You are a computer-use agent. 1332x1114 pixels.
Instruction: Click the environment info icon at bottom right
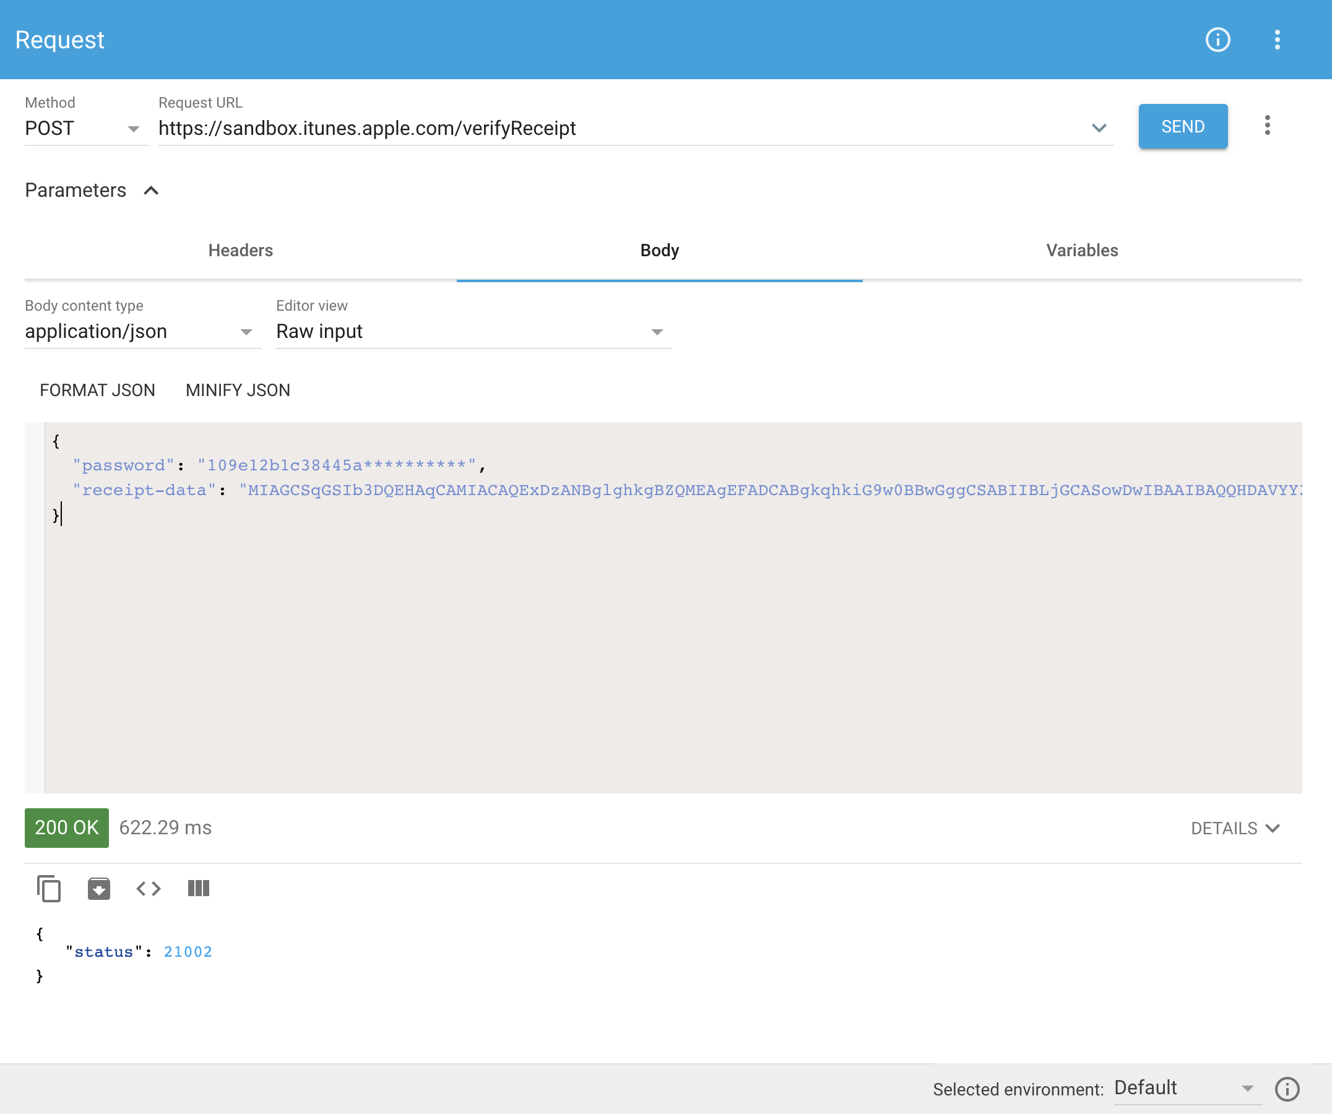(x=1287, y=1089)
